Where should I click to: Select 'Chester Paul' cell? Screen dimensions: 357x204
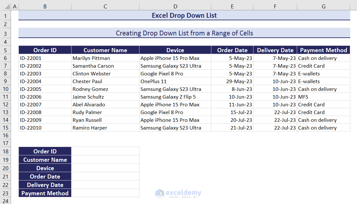105,81
